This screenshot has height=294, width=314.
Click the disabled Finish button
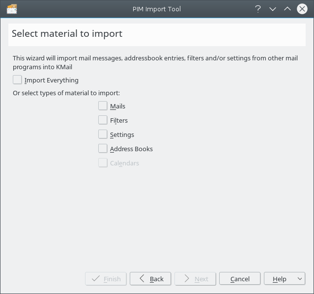coord(106,279)
